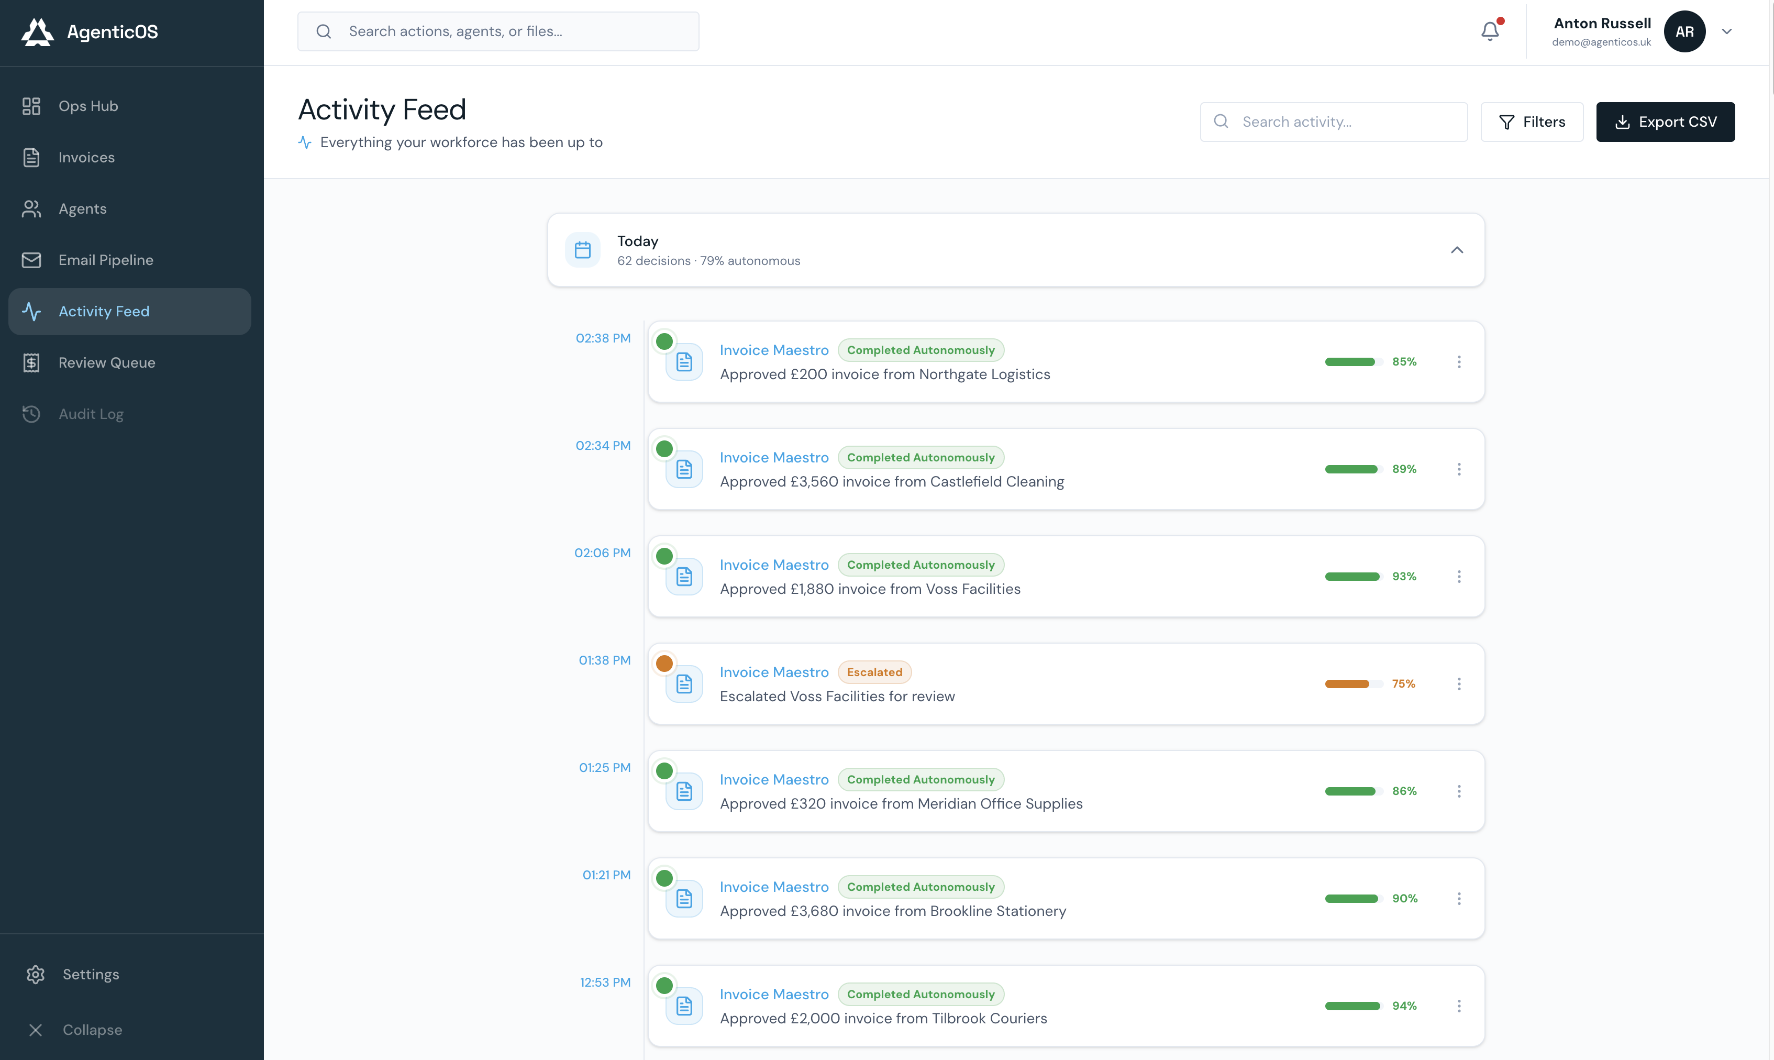Click Invoice Maestro link on Escalated entry
The image size is (1774, 1060).
pos(774,672)
